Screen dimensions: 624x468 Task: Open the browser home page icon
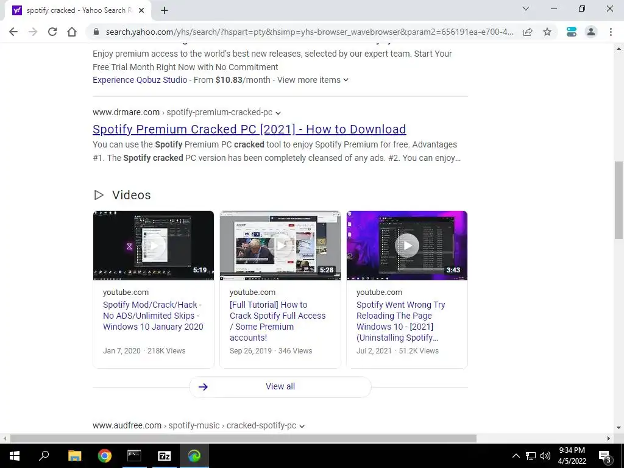pos(72,32)
